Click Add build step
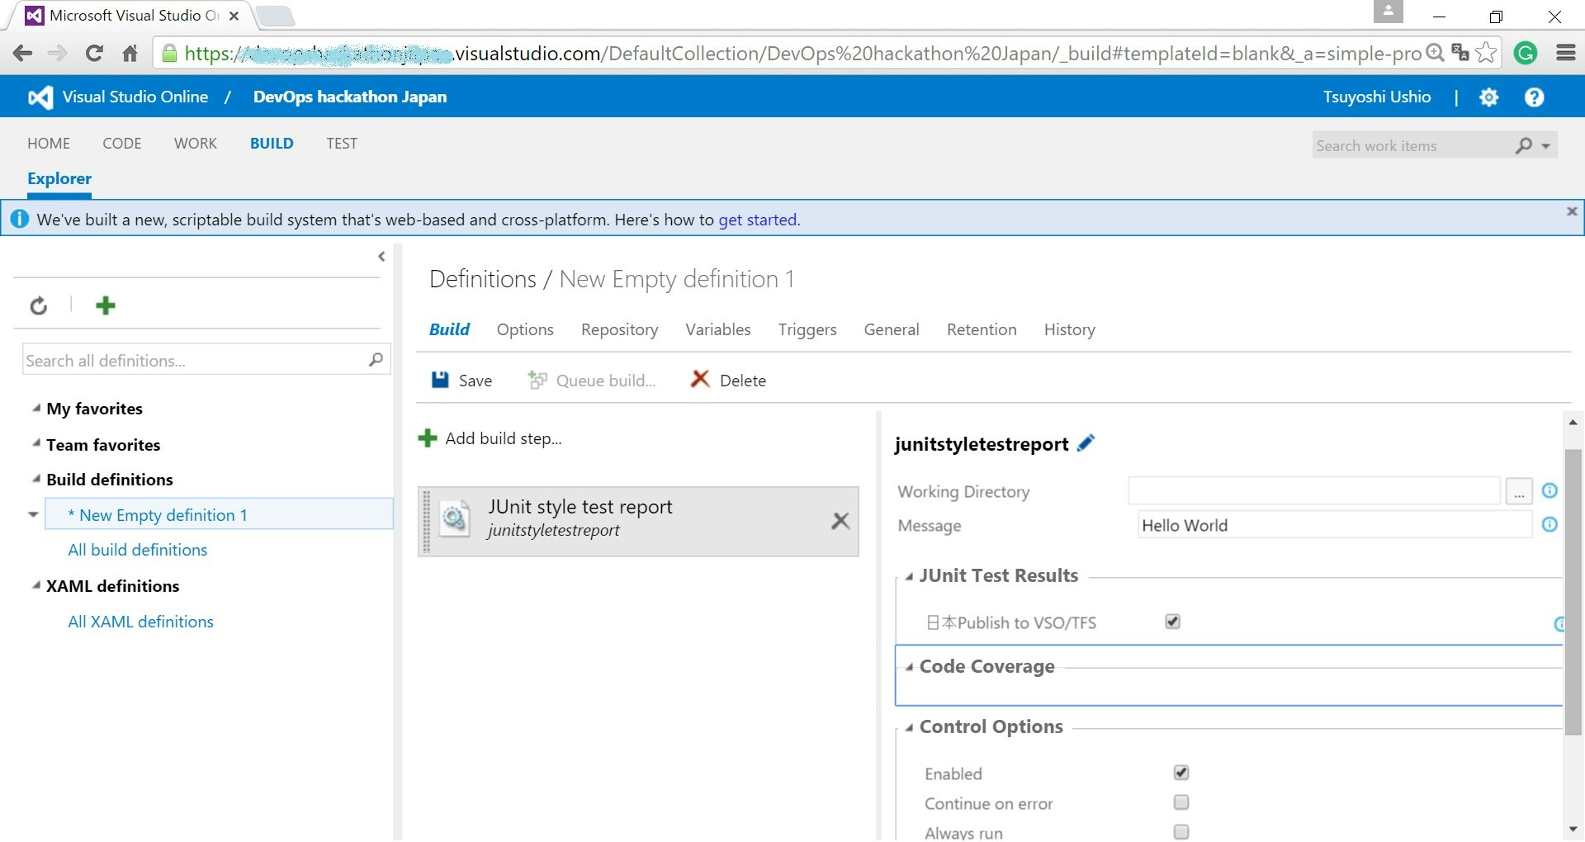The width and height of the screenshot is (1585, 842). coord(490,438)
